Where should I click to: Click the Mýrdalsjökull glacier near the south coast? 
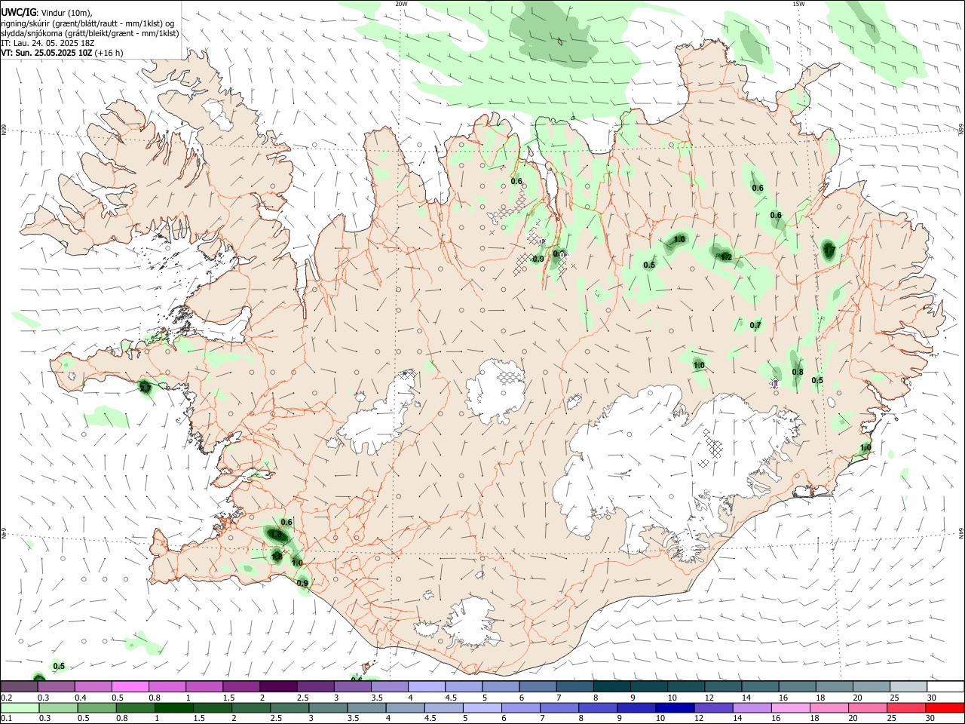[471, 622]
